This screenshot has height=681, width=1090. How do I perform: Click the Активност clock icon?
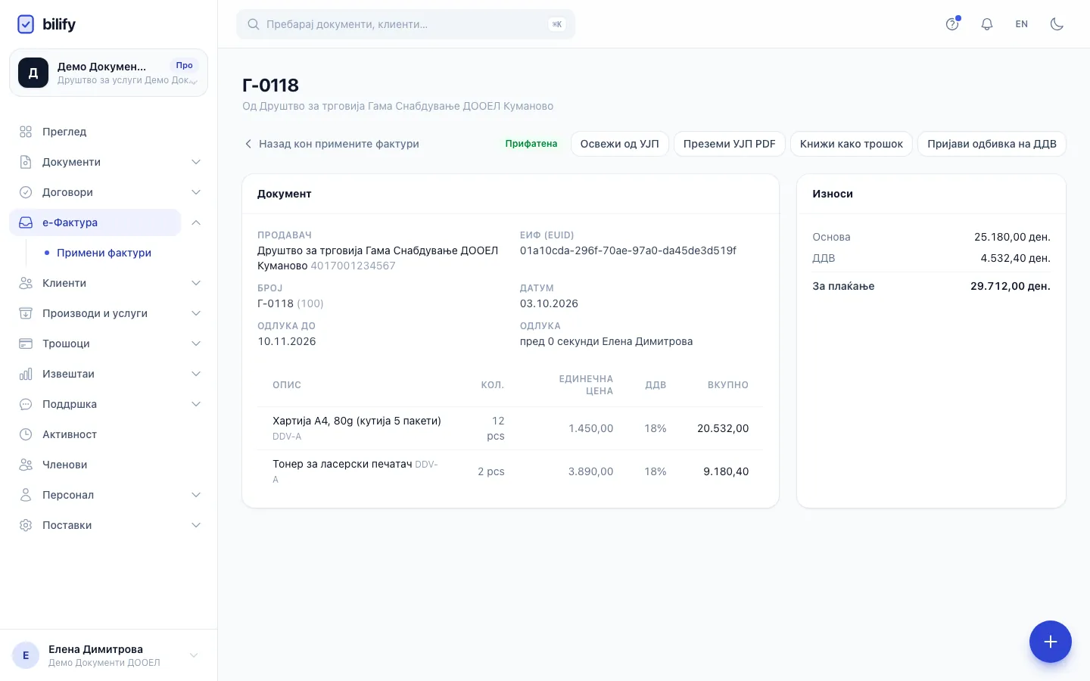(26, 434)
